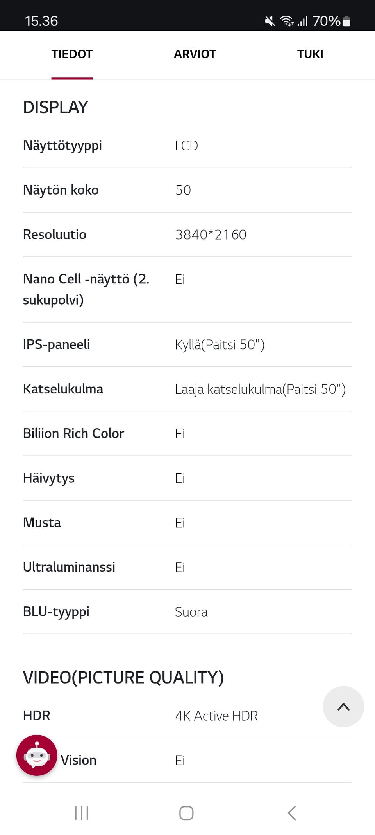Tap the battery status icon
The image size is (375, 835).
click(x=346, y=21)
